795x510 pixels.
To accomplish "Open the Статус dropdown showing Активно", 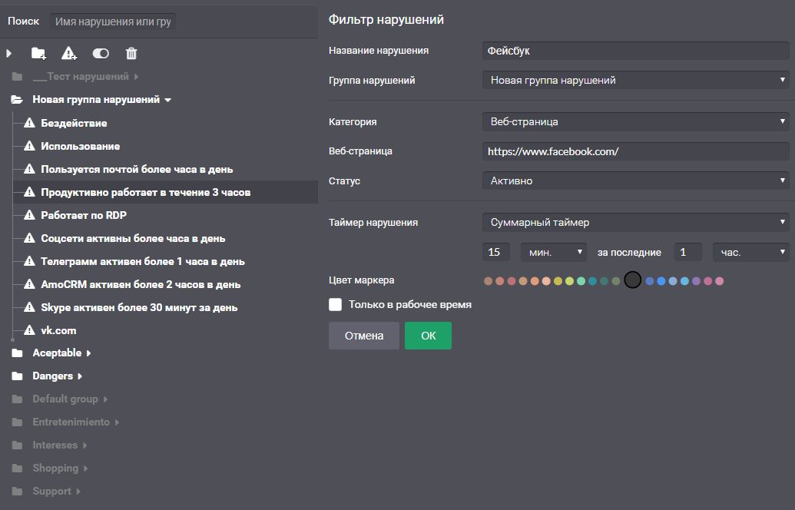I will 636,180.
